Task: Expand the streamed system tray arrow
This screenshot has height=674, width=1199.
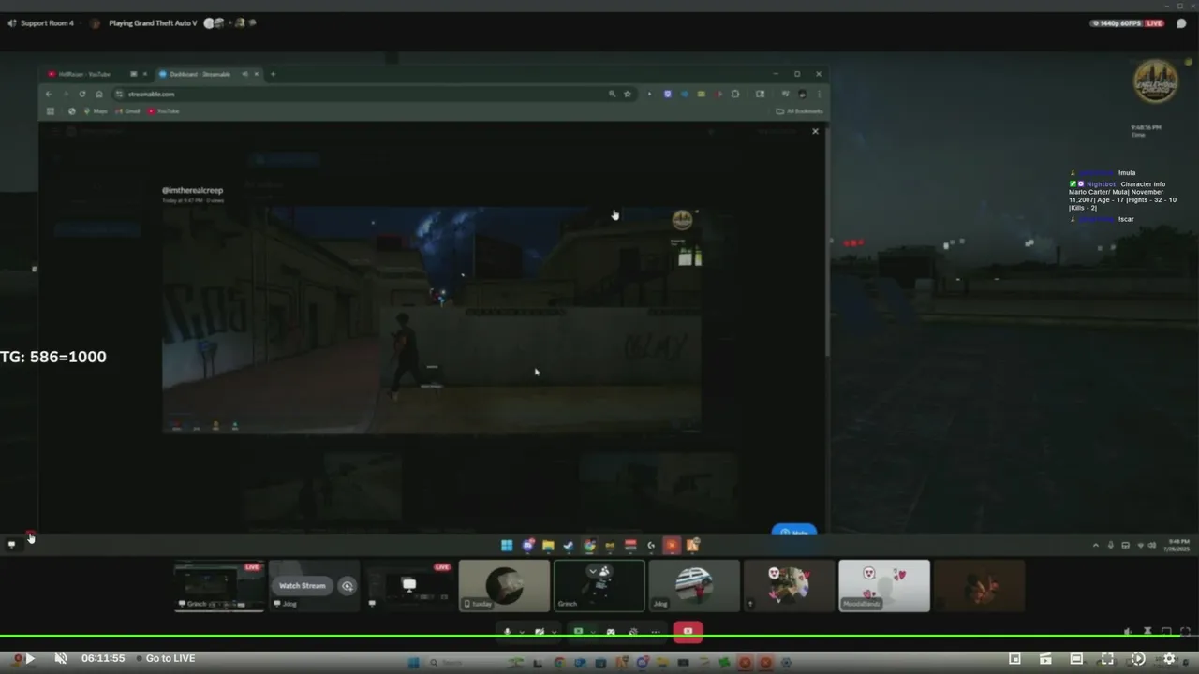Action: click(1096, 545)
